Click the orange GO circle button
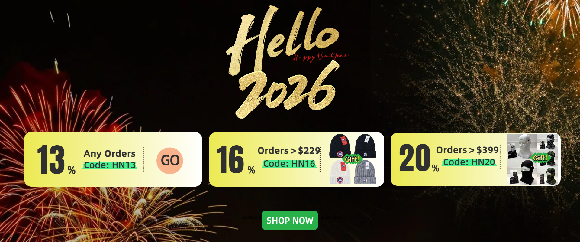The width and height of the screenshot is (580, 242). 170,161
